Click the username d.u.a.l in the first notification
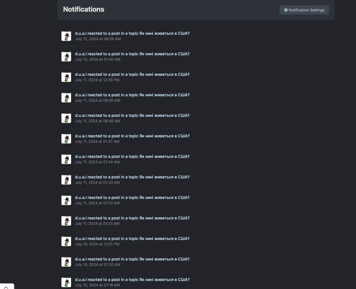The width and height of the screenshot is (356, 289). 81,33
